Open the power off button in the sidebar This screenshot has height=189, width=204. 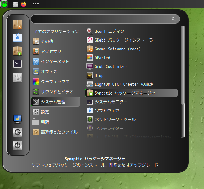tap(18, 146)
